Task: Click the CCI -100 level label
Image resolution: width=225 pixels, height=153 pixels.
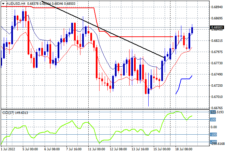Action: pyautogui.click(x=213, y=135)
